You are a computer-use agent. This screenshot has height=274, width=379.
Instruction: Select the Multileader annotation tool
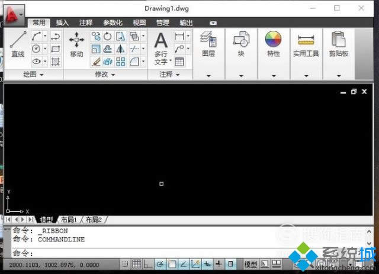pyautogui.click(x=179, y=49)
